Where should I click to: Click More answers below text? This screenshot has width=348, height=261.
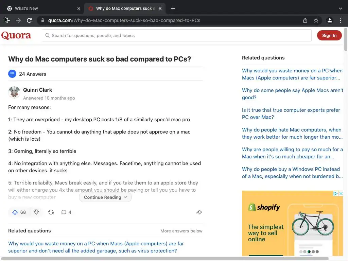tap(181, 231)
